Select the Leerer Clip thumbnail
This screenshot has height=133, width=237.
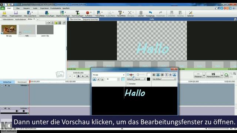pyautogui.click(x=45, y=30)
